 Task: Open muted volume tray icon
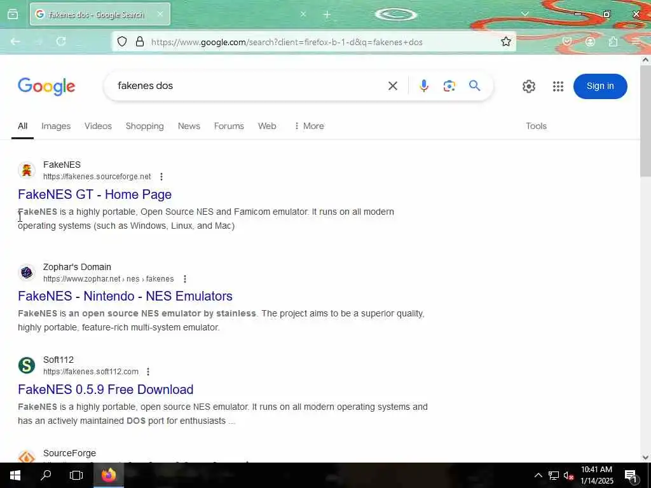pyautogui.click(x=568, y=475)
